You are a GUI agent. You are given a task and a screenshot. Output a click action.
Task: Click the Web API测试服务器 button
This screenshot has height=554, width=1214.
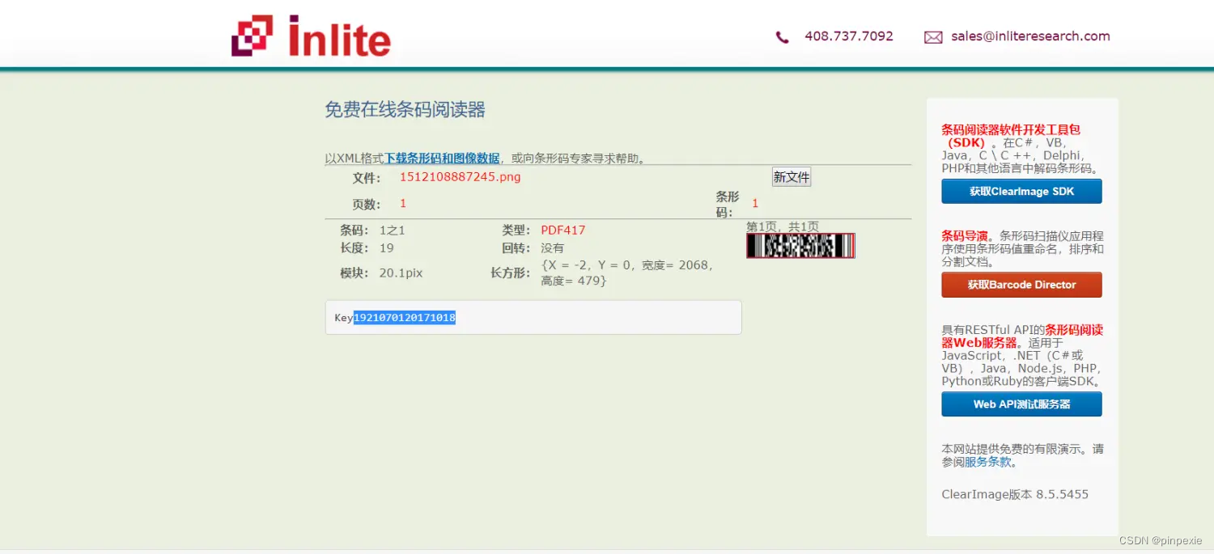(1021, 404)
